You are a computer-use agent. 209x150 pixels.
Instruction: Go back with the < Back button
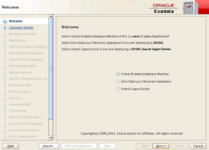144,146
